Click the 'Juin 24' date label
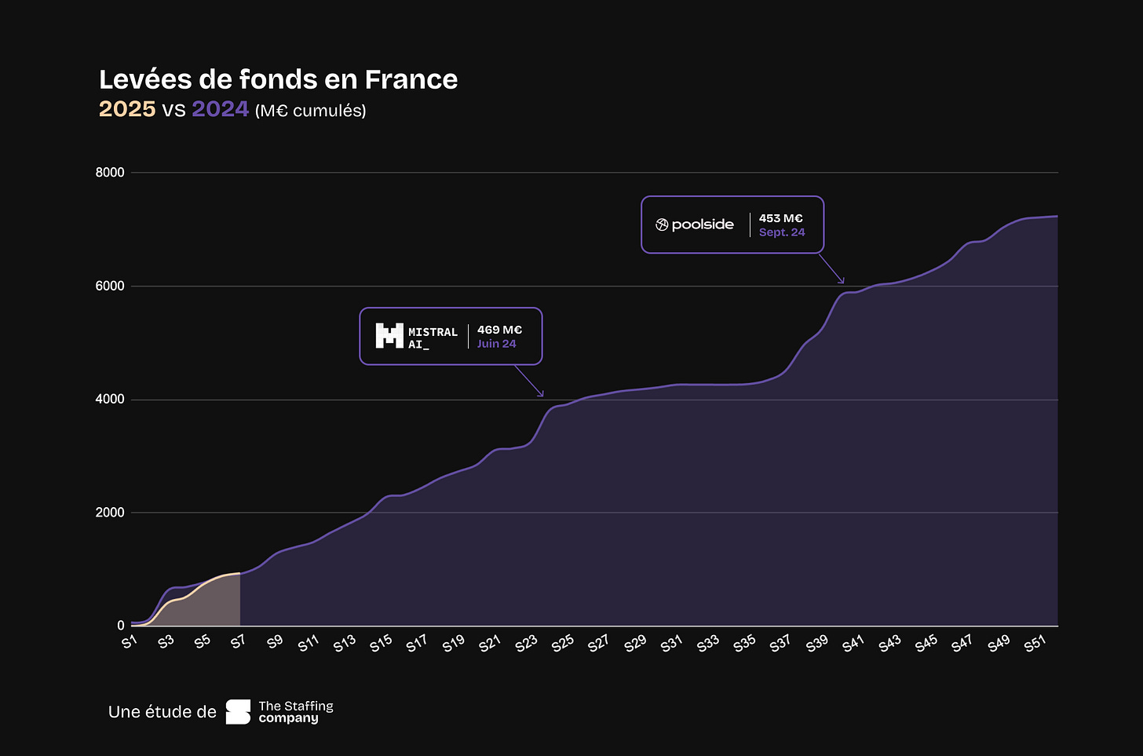The image size is (1143, 756). [x=496, y=344]
